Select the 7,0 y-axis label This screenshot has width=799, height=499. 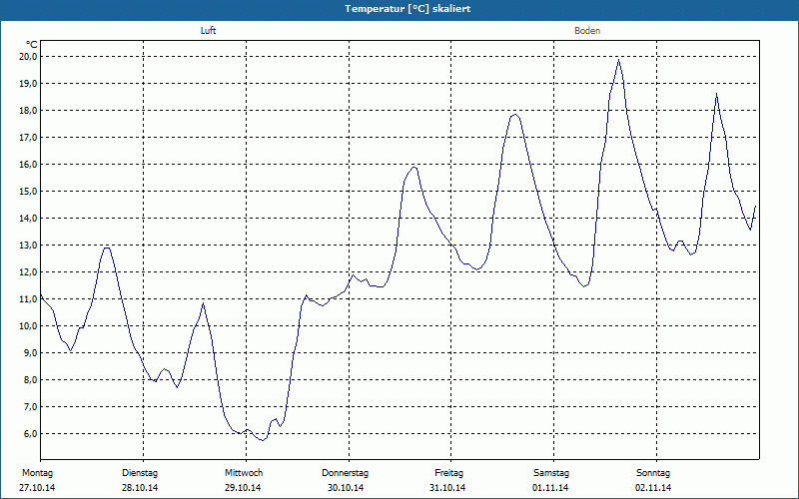point(31,407)
